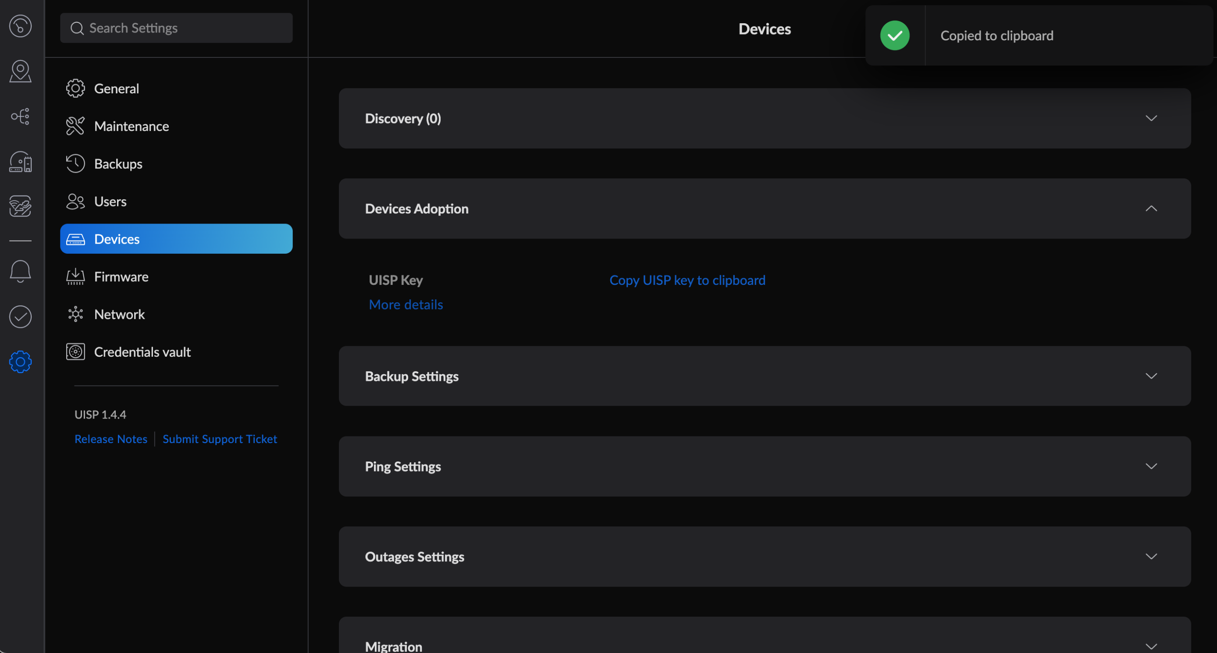This screenshot has height=653, width=1217.
Task: Open the Firmware settings menu item
Action: [121, 277]
